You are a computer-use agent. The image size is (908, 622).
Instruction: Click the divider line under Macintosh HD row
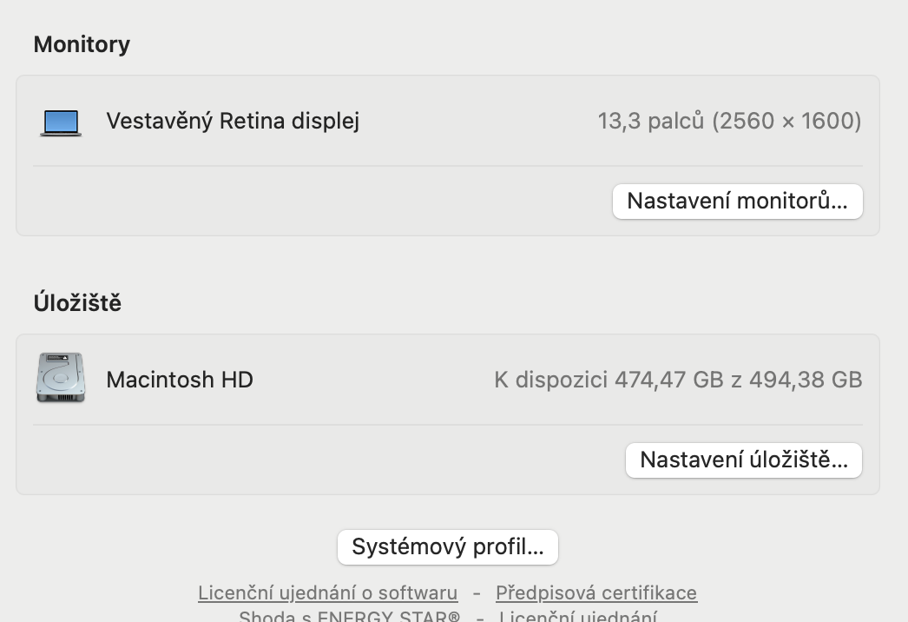(x=448, y=425)
